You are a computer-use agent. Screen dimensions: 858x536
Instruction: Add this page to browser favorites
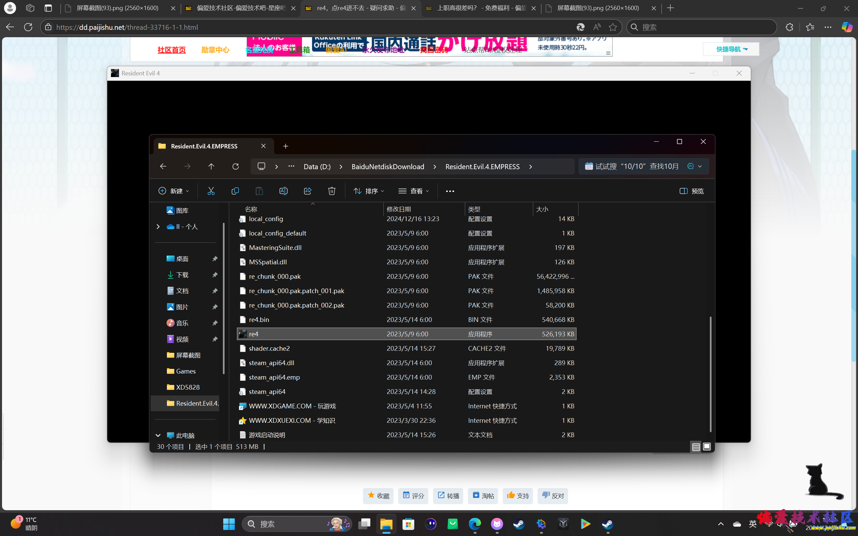613,27
